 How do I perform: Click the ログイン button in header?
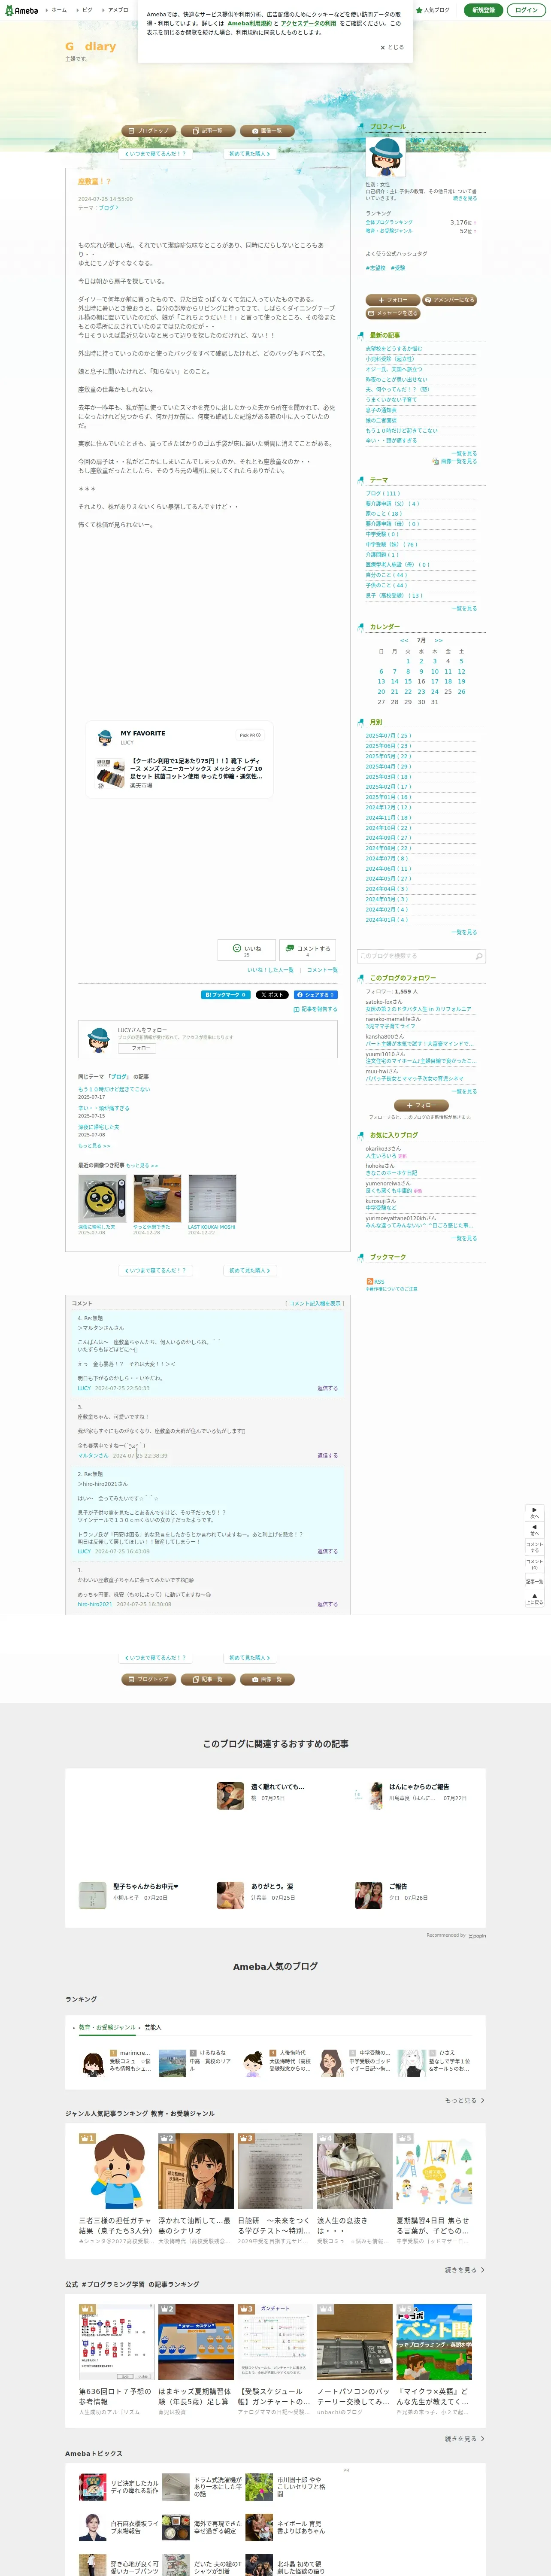[x=526, y=10]
